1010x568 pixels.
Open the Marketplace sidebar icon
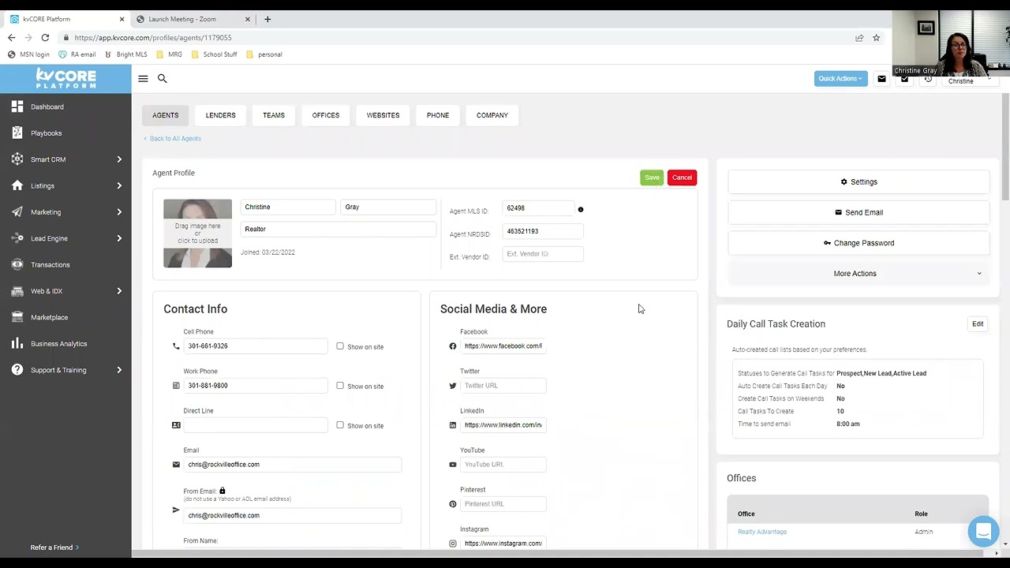[x=17, y=317]
